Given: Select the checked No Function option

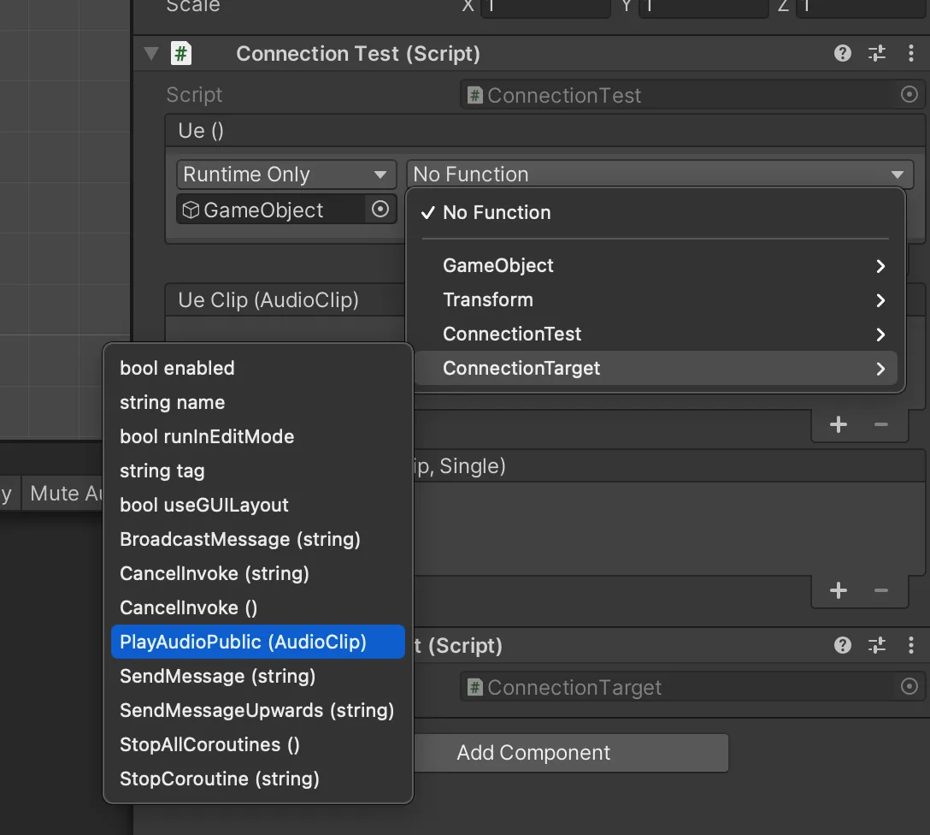Looking at the screenshot, I should (x=496, y=213).
